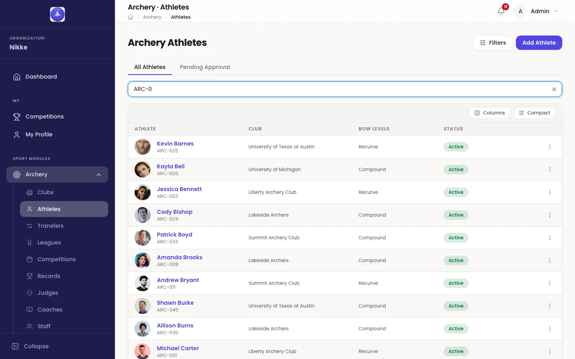Open My Competitions with trophy icon
Viewport: 575px width, 359px height.
coord(57,116)
